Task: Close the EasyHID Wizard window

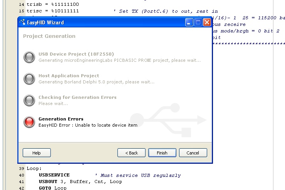Action: pos(207,22)
